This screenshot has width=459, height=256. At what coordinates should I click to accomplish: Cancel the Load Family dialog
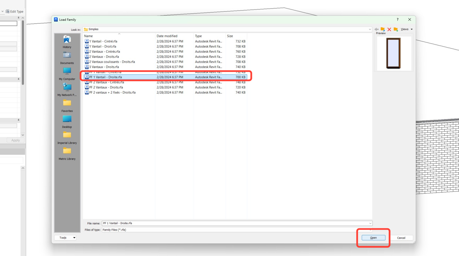tap(402, 238)
